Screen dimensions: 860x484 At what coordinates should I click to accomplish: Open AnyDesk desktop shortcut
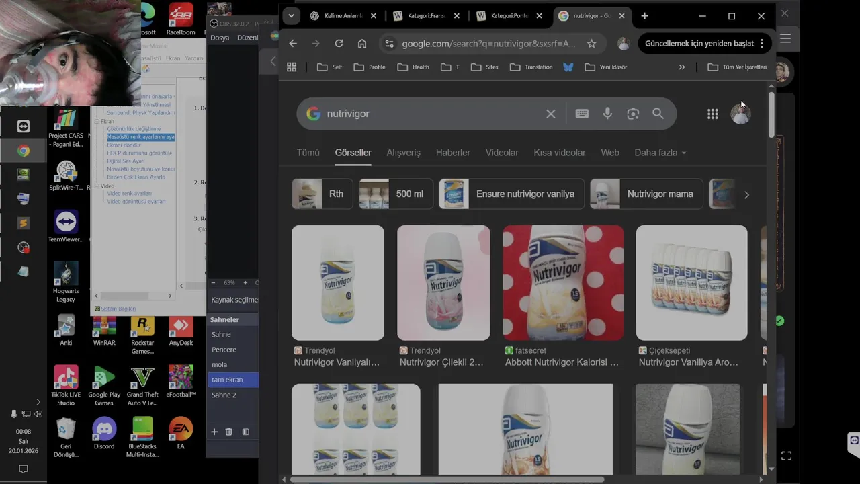181,331
